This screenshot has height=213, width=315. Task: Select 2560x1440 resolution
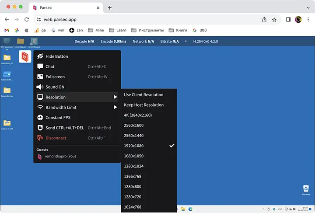click(149, 136)
